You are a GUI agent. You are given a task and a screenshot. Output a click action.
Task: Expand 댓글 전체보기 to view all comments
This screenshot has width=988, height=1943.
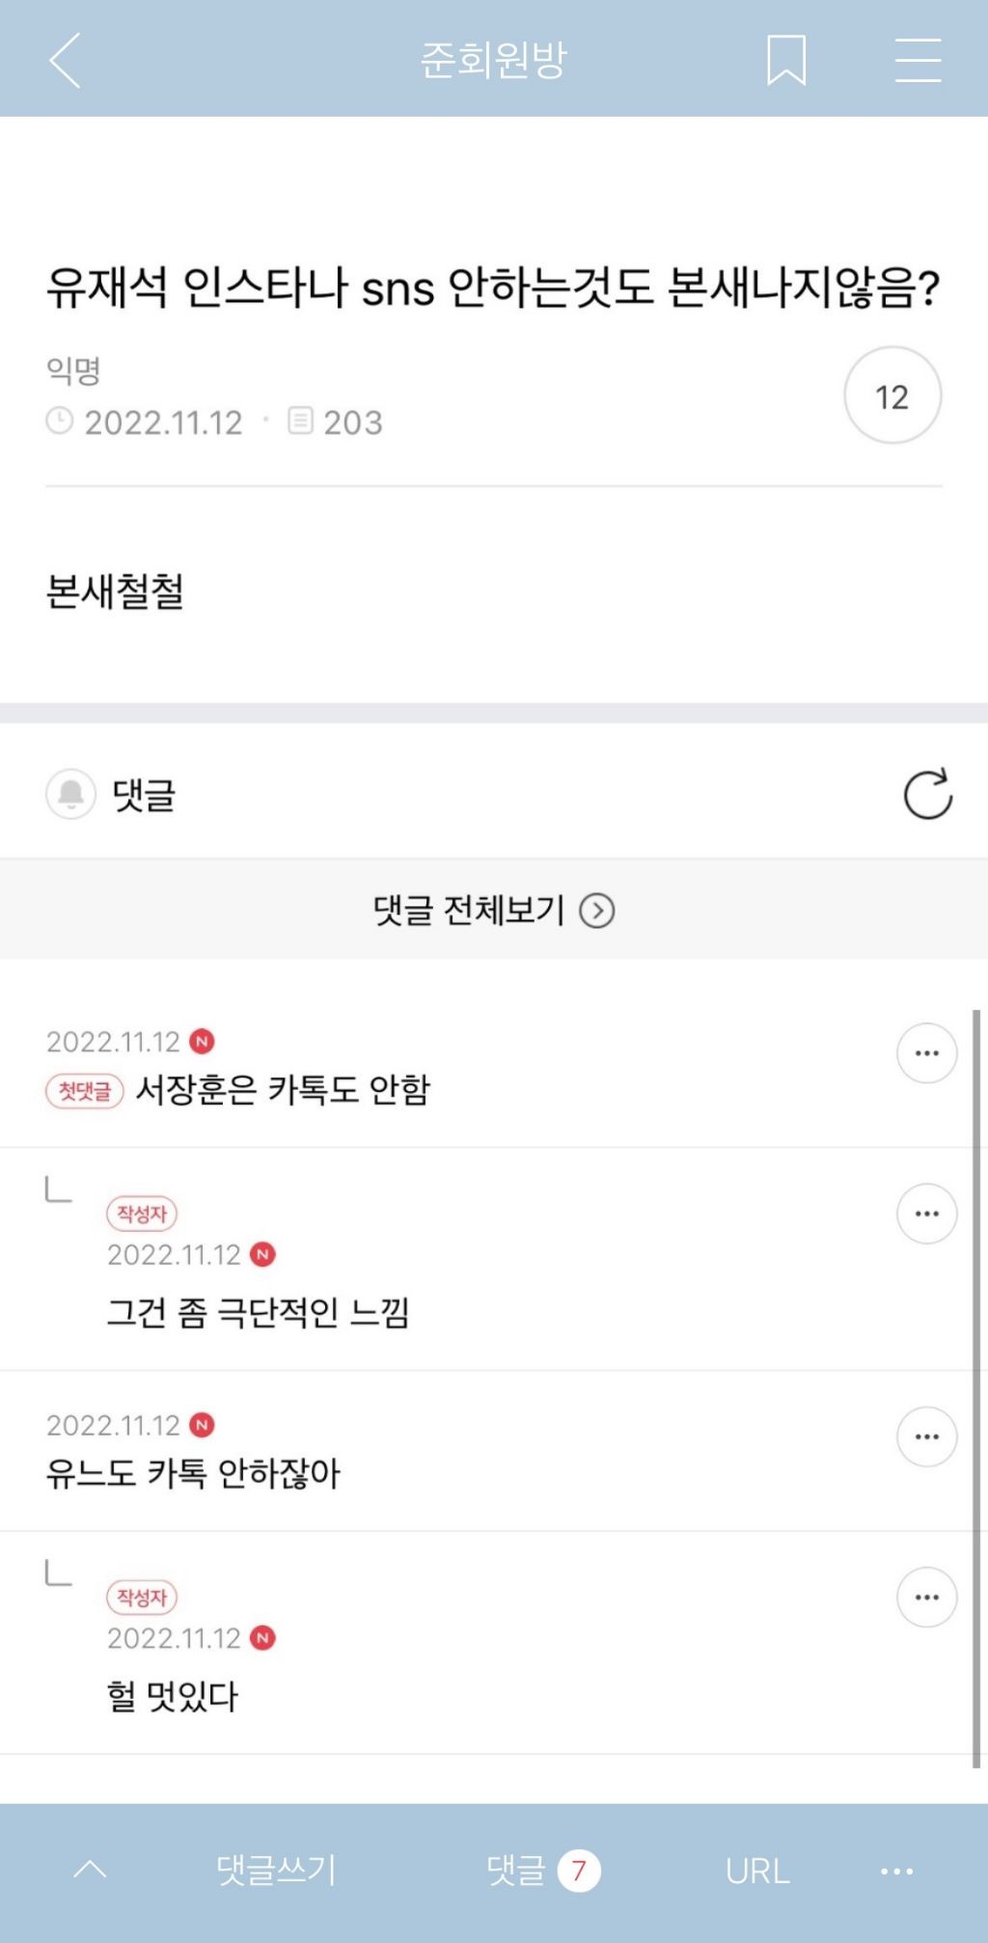click(x=493, y=910)
